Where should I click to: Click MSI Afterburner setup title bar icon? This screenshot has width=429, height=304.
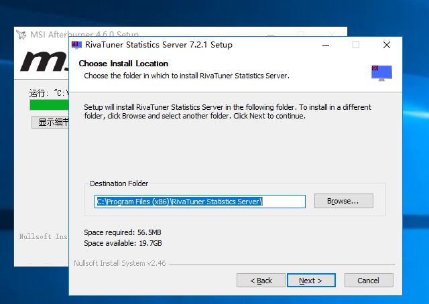pyautogui.click(x=21, y=34)
